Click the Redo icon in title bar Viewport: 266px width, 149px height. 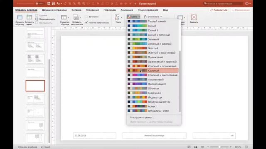pyautogui.click(x=65, y=4)
